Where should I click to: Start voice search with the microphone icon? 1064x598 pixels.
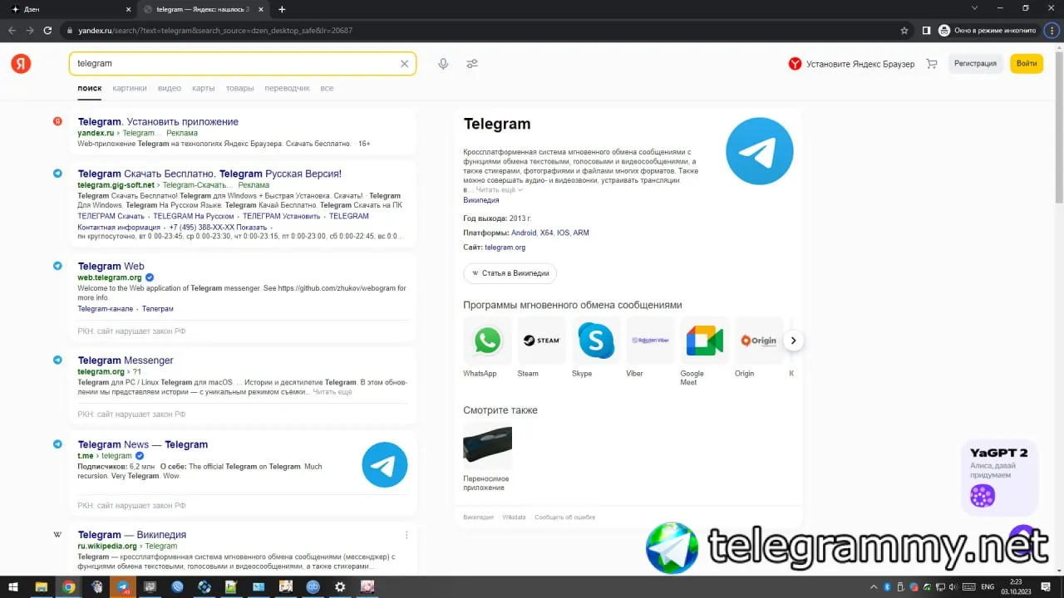(443, 63)
